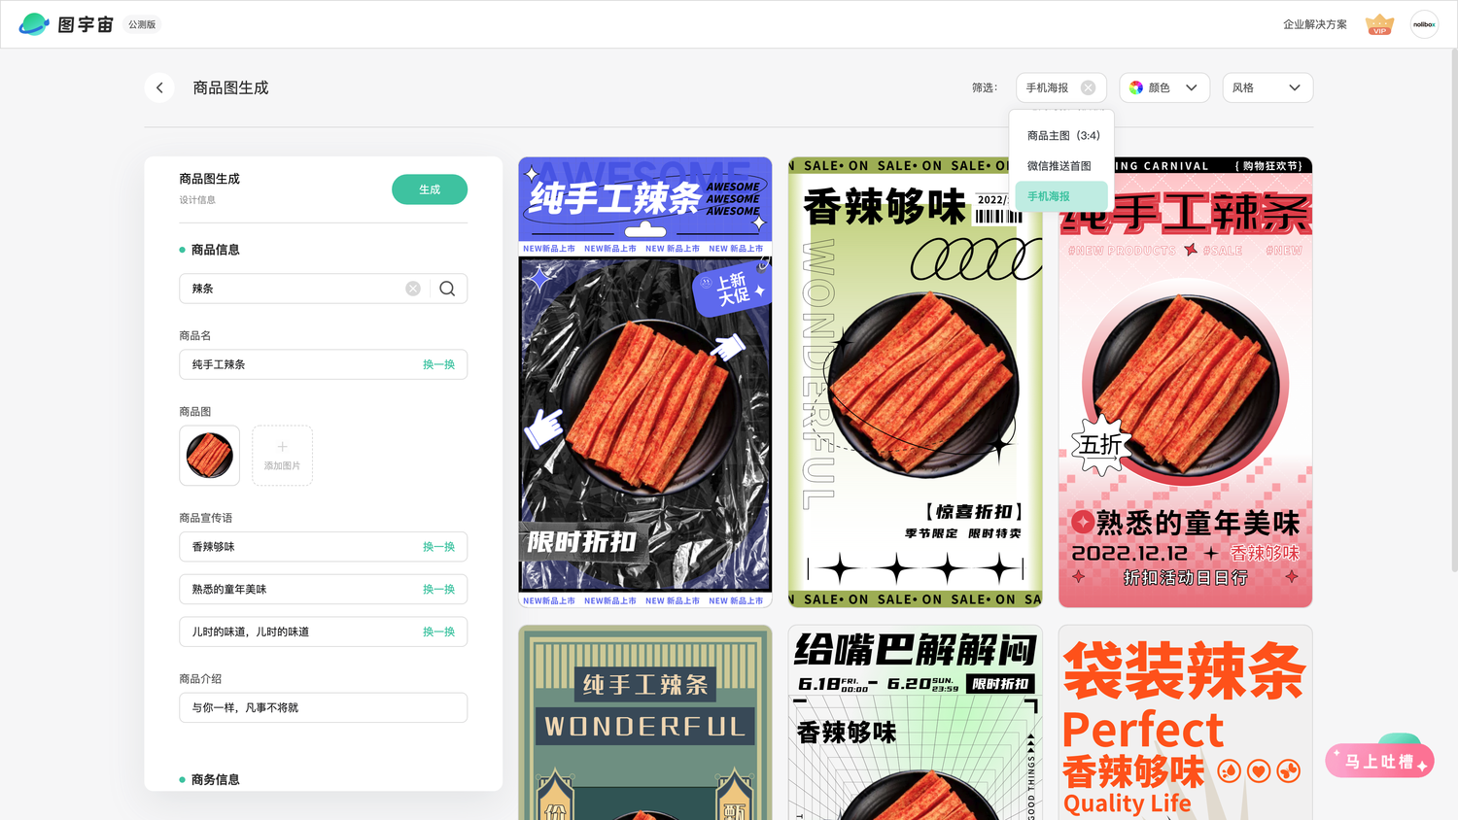Viewport: 1458px width, 820px height.
Task: Select 手机海报 in the dropdown list
Action: 1062,196
